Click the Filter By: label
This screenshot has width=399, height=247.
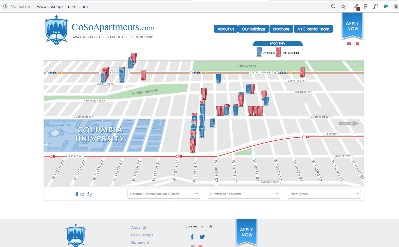point(83,194)
